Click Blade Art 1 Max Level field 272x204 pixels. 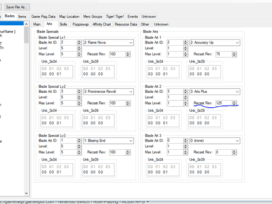[175, 54]
